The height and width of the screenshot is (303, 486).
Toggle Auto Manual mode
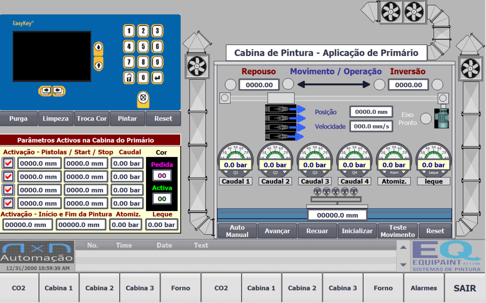pos(237,231)
